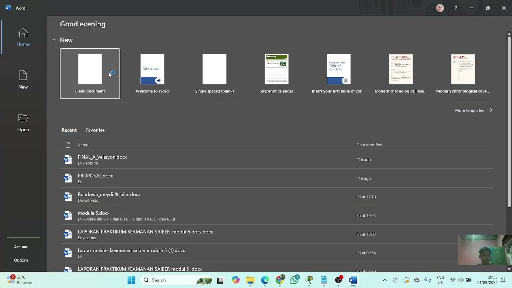Open Google Chrome from taskbar
This screenshot has height=288, width=512.
(280, 280)
